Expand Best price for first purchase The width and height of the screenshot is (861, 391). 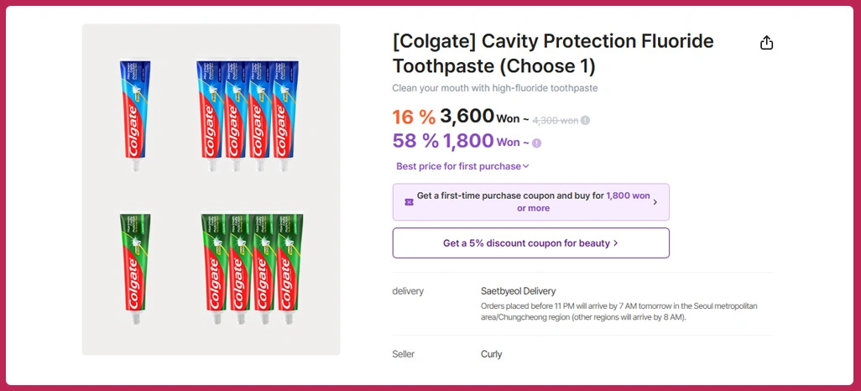pos(462,166)
